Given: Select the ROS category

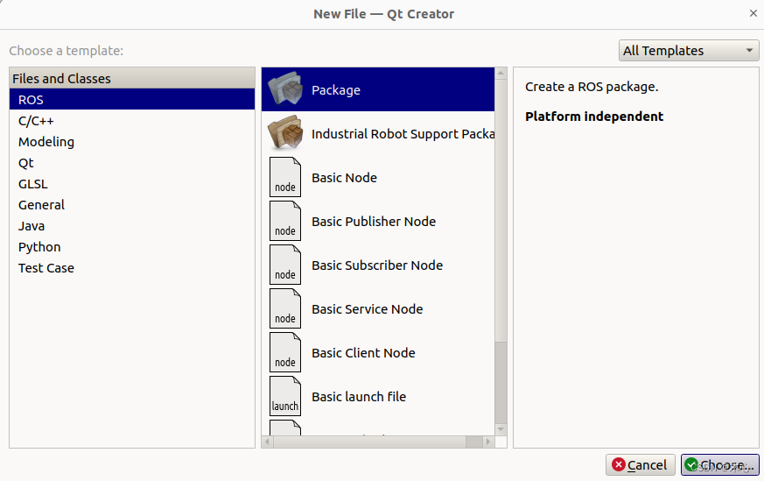Looking at the screenshot, I should click(x=131, y=100).
